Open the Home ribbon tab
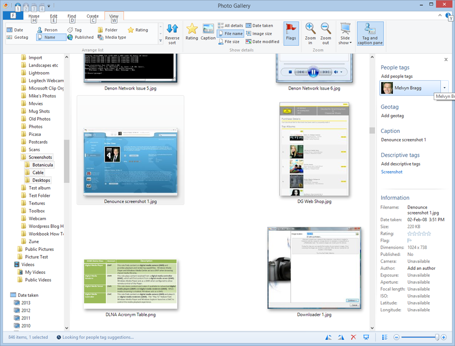Image resolution: width=455 pixels, height=346 pixels. click(34, 16)
